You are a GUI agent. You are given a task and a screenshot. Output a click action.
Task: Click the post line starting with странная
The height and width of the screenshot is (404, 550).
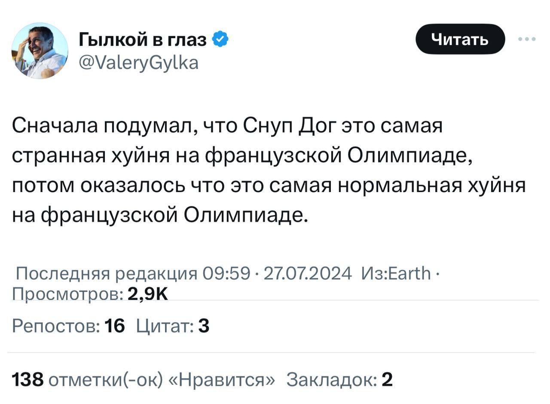(242, 156)
